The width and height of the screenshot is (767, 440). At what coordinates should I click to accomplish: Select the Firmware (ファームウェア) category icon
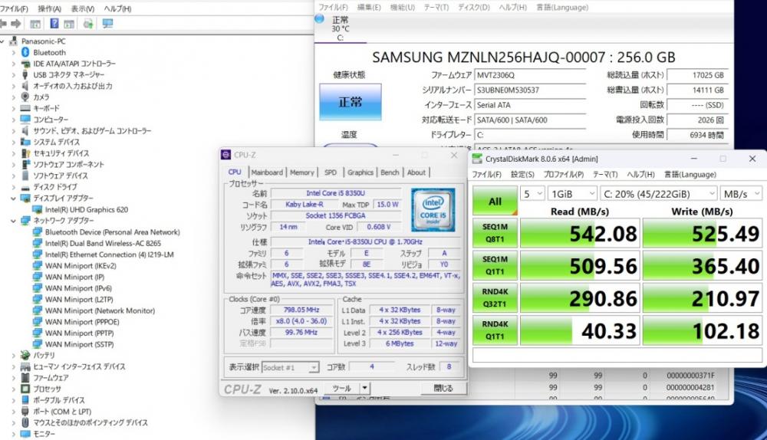pyautogui.click(x=25, y=377)
